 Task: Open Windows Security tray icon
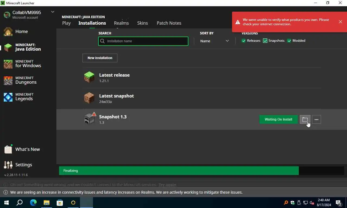[293, 203]
